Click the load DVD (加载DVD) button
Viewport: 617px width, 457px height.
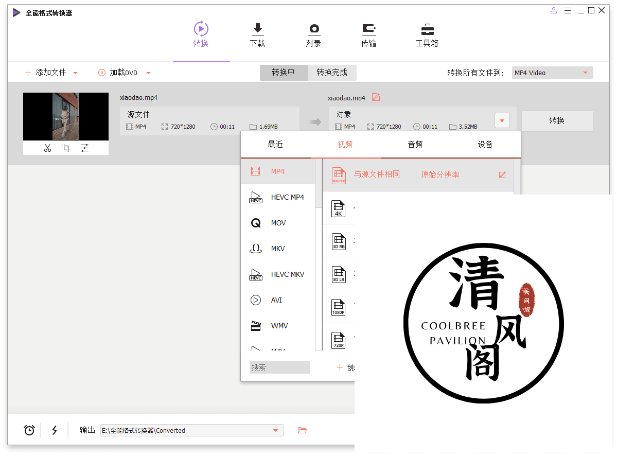[x=118, y=73]
